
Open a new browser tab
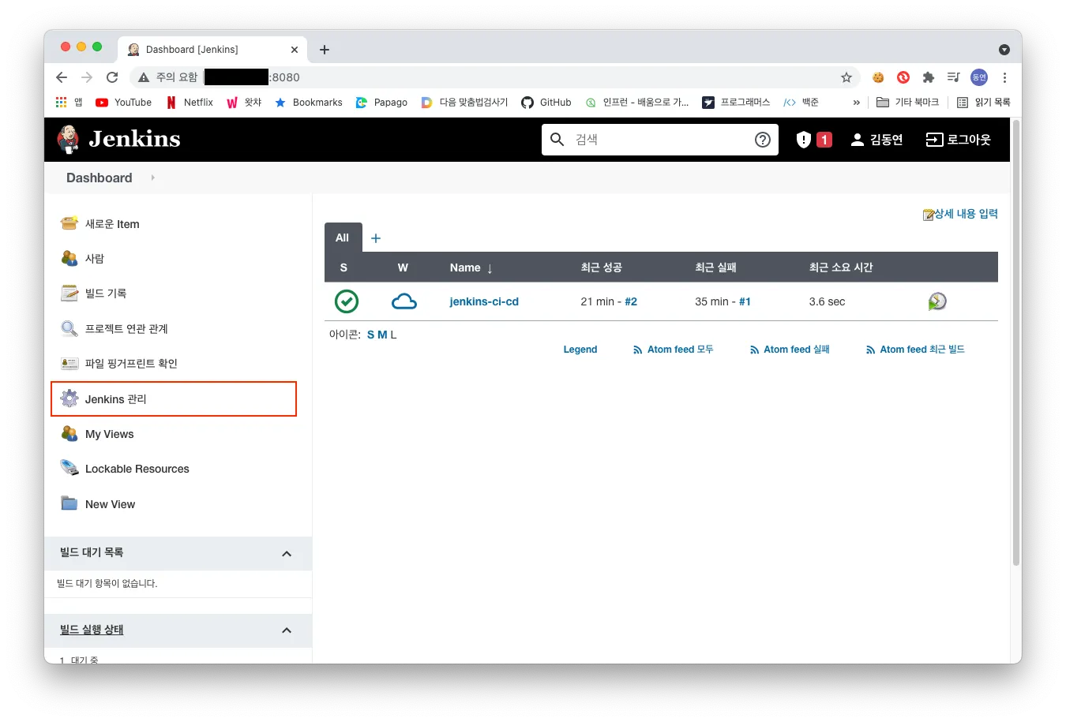(x=325, y=50)
